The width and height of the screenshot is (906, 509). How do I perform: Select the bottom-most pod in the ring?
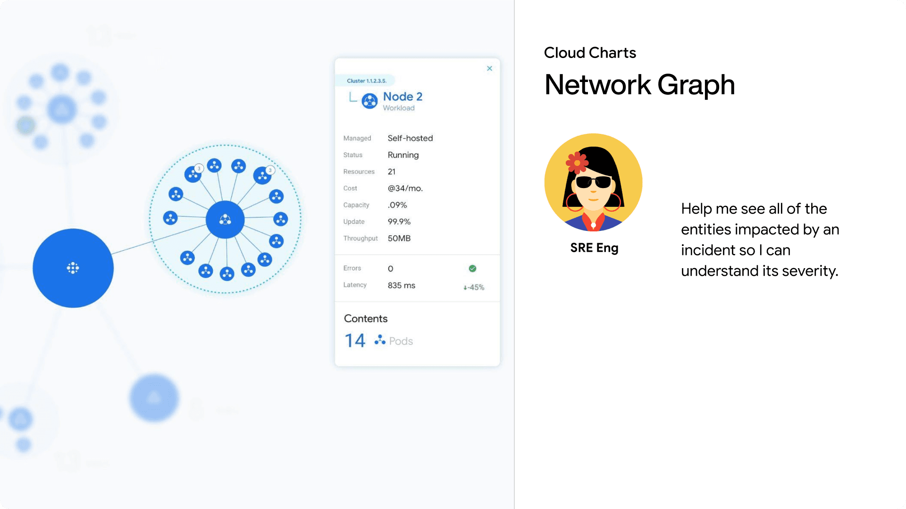click(x=227, y=274)
